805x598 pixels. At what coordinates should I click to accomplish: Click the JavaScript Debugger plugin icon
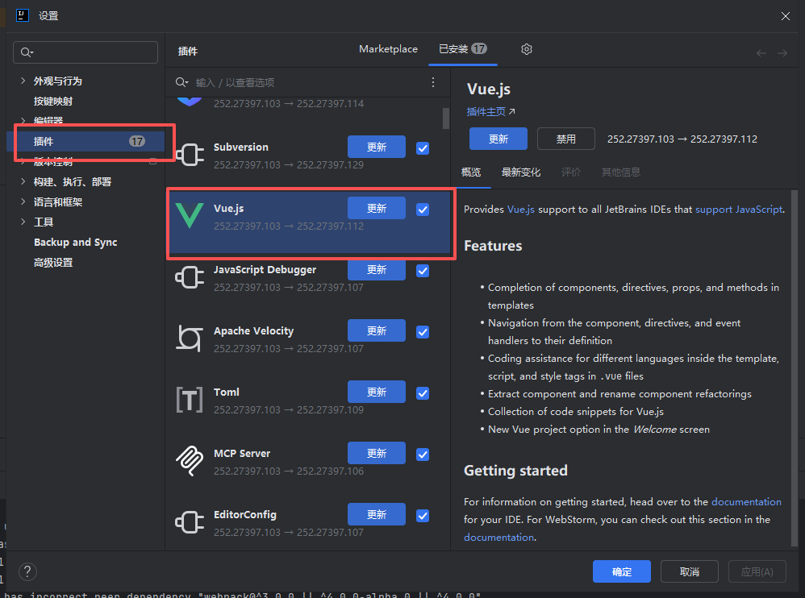click(190, 277)
